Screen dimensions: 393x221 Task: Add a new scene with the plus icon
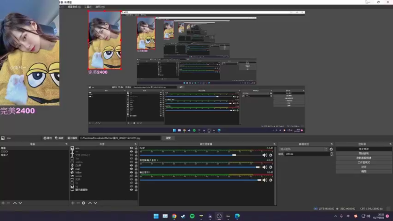[x=3, y=203]
